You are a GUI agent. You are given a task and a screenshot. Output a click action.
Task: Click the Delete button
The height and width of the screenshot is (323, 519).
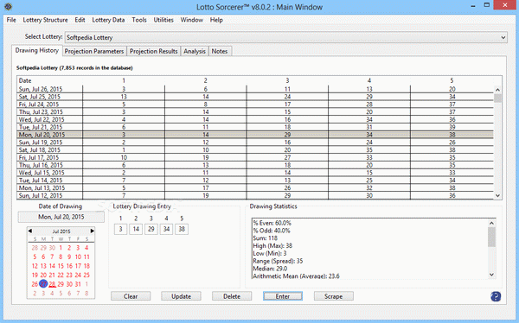click(232, 296)
